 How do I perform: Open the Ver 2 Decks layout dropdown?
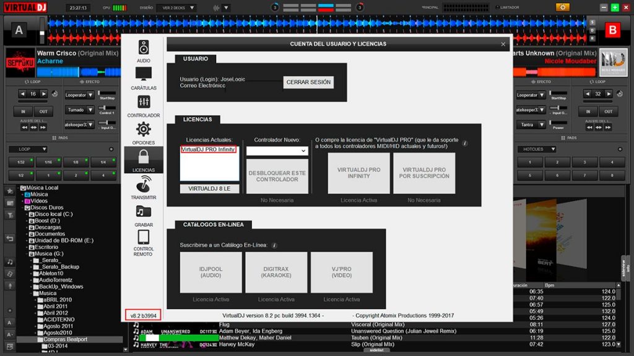pyautogui.click(x=178, y=7)
